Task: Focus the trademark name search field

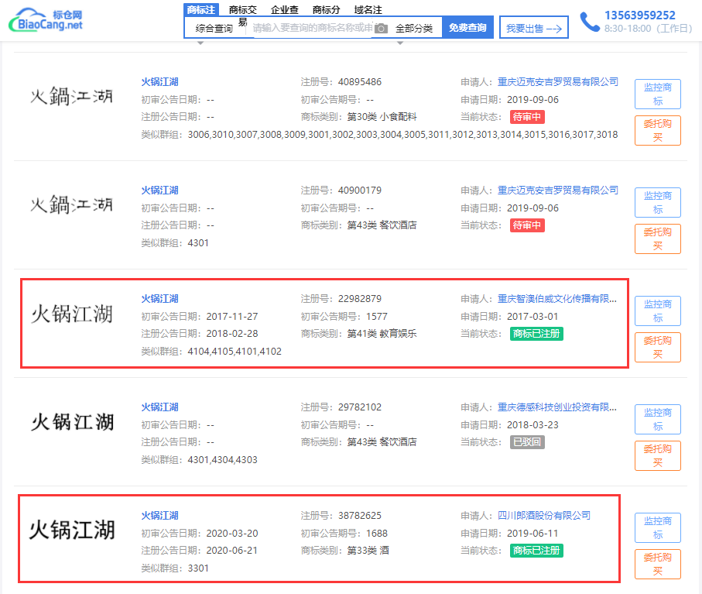Action: [313, 28]
